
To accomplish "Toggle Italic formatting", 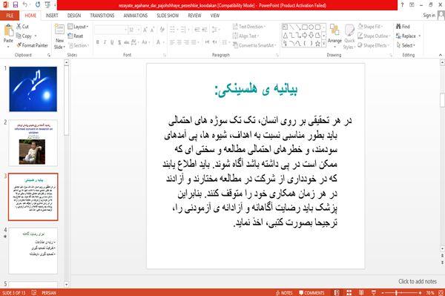I will [105, 42].
